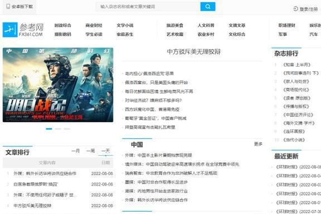Go to the 人文科普 category
The height and width of the screenshot is (214, 321).
pyautogui.click(x=206, y=26)
